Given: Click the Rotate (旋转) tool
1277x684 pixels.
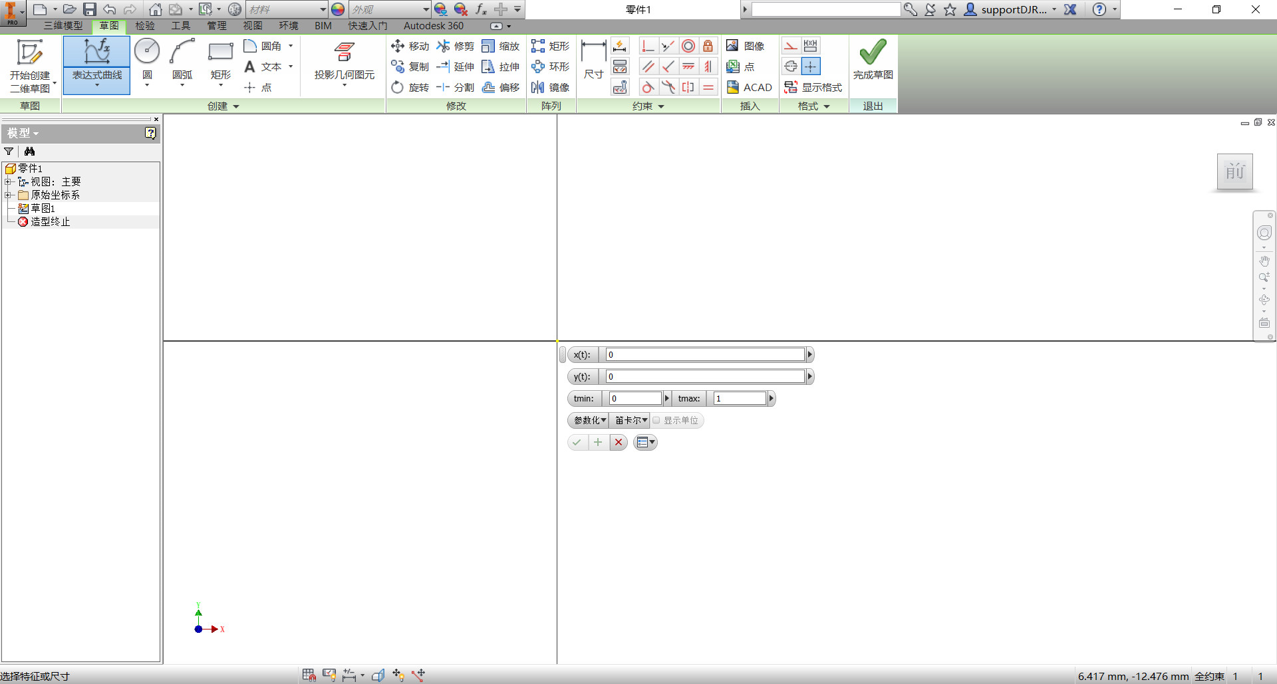Looking at the screenshot, I should tap(410, 87).
